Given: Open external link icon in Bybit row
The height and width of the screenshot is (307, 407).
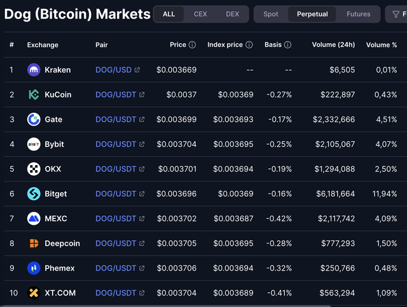Looking at the screenshot, I should click(x=142, y=145).
